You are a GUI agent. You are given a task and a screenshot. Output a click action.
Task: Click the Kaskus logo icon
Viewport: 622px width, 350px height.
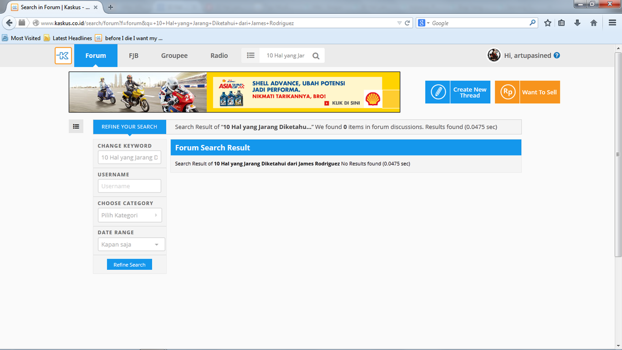[x=63, y=55]
